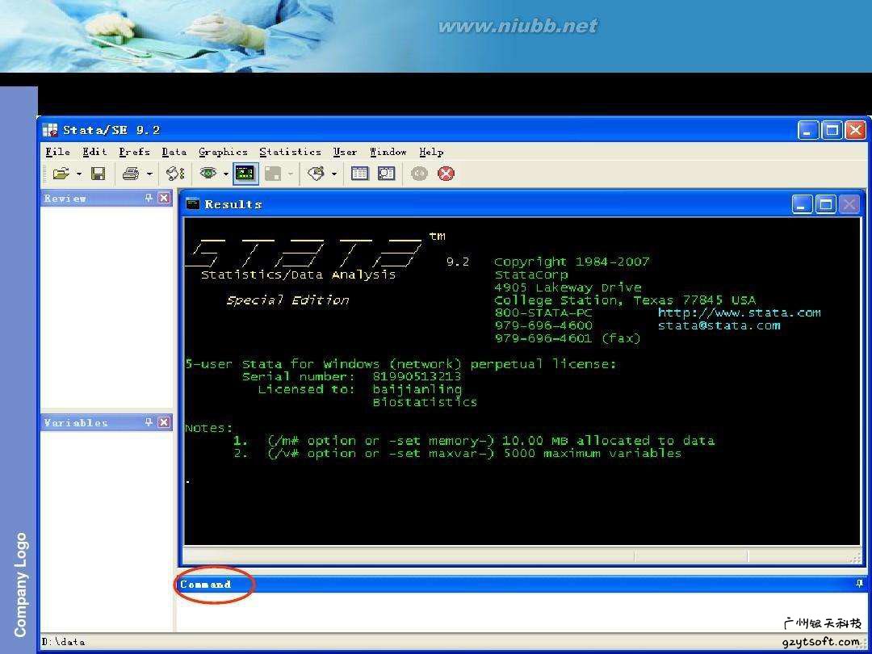Pin the Review panel
This screenshot has height=654, width=872.
(x=149, y=198)
